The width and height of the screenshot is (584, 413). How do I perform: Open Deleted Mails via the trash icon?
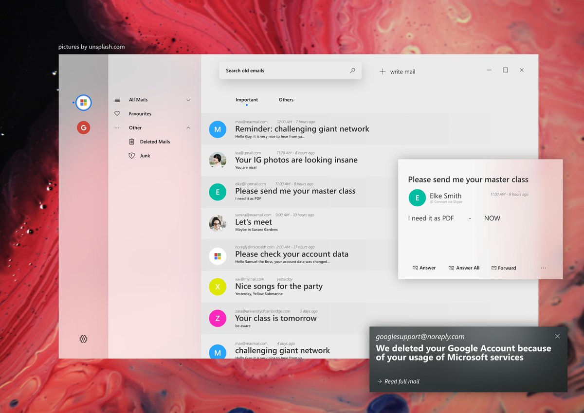132,141
